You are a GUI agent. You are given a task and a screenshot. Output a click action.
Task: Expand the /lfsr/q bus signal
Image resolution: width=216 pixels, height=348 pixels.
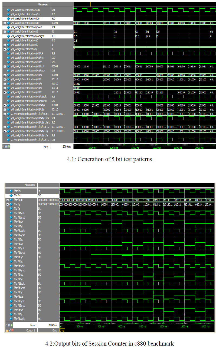(x=8, y=204)
